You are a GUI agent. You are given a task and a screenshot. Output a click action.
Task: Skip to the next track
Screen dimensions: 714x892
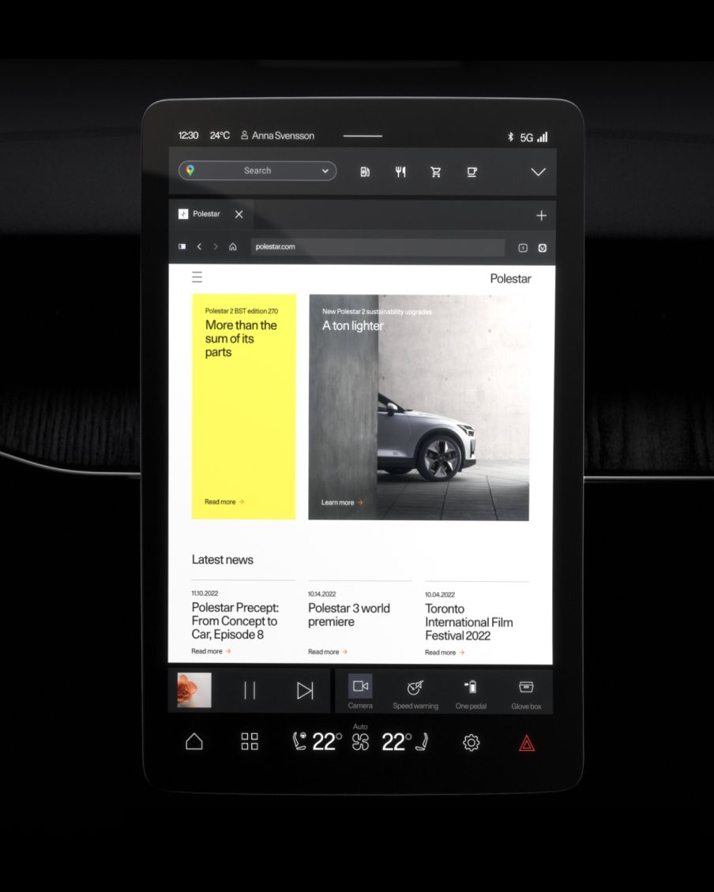coord(305,691)
